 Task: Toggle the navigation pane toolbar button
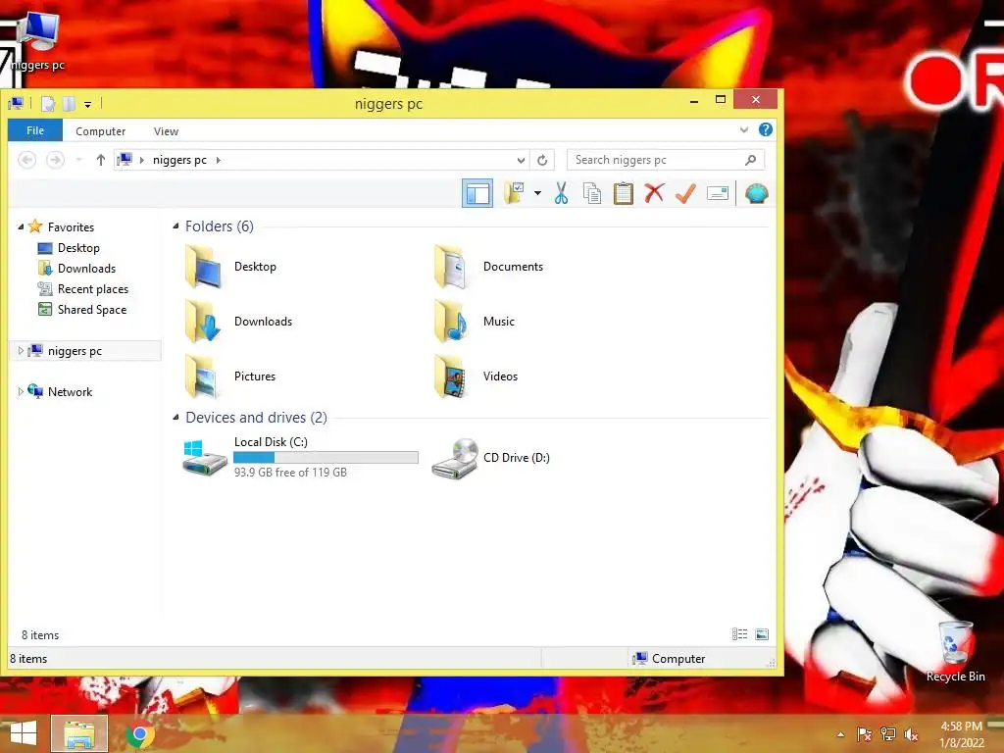pos(477,193)
